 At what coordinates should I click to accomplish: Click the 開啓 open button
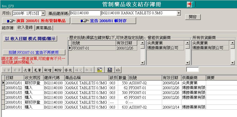[193, 17]
